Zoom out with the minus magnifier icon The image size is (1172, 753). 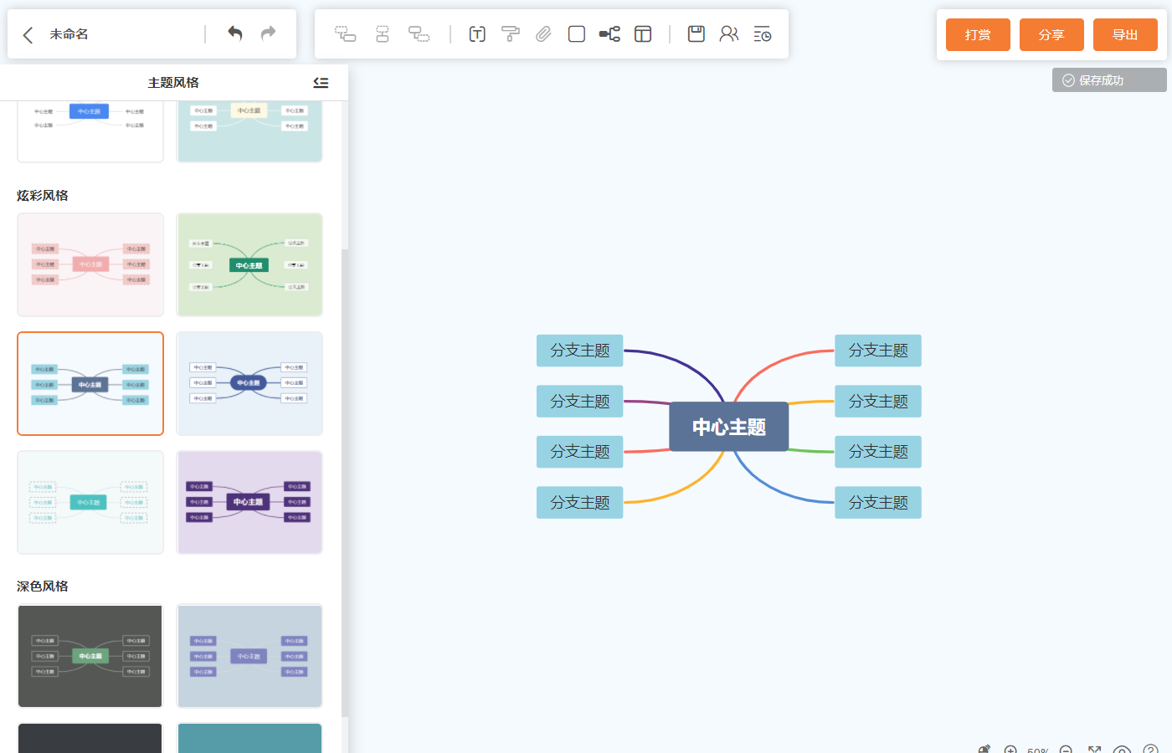click(1066, 750)
